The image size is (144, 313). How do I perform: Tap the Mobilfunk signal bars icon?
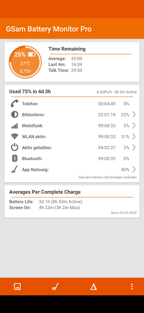click(x=14, y=126)
